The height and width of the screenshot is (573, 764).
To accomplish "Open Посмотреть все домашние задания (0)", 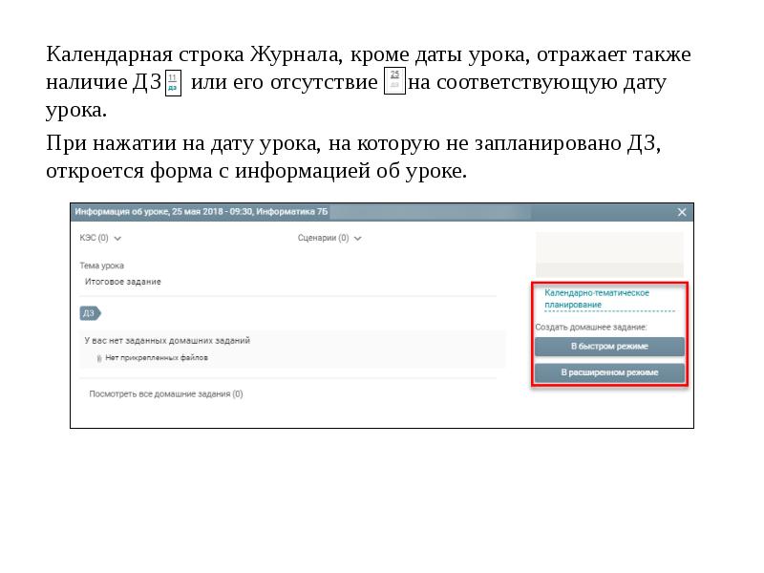I will 165,393.
